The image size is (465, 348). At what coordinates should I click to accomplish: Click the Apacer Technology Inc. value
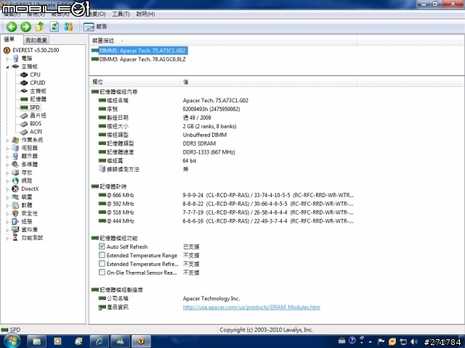pos(211,299)
